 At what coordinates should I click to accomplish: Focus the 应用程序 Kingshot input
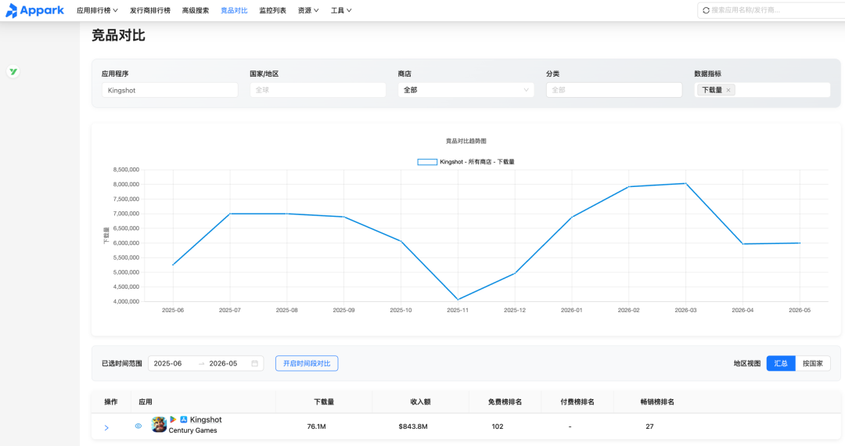point(170,90)
